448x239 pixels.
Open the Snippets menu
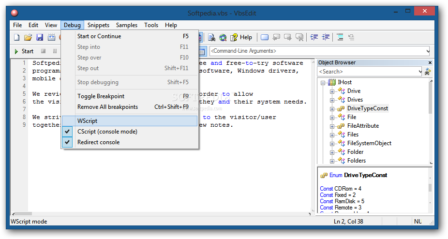(x=98, y=25)
